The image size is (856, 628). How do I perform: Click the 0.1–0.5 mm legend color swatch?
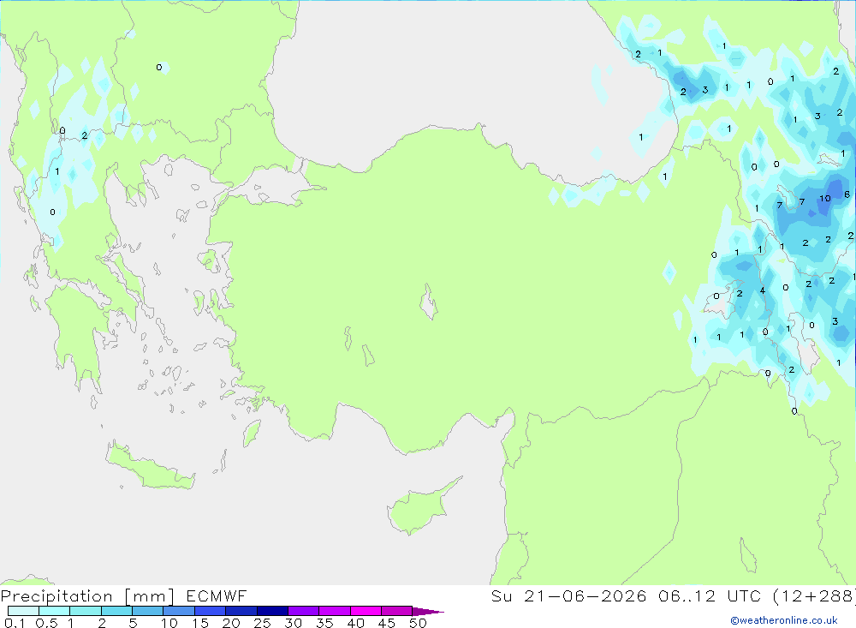(x=23, y=611)
